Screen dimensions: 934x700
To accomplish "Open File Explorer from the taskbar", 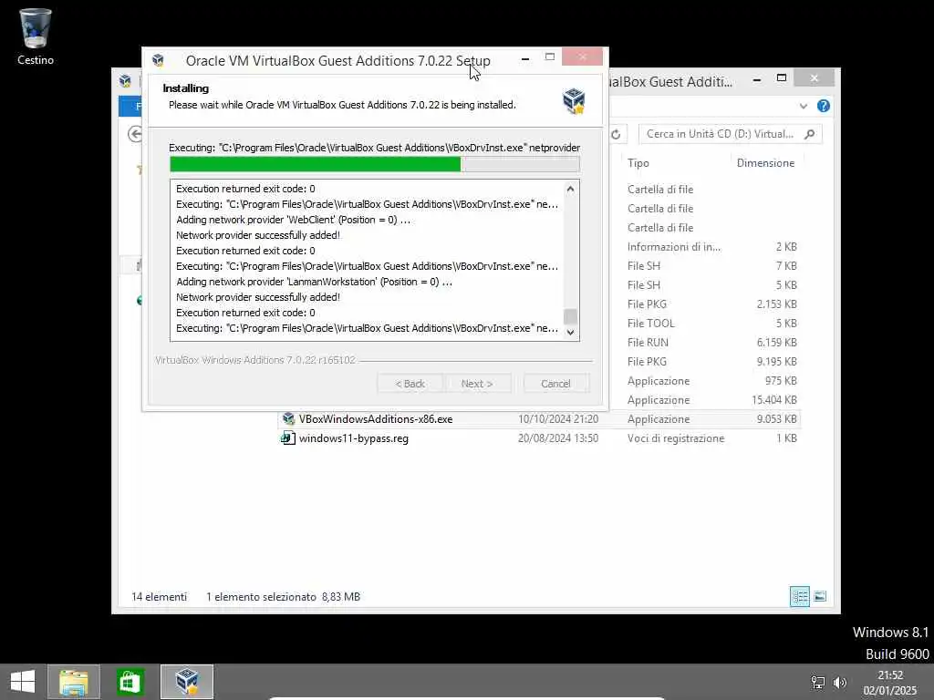I will [x=74, y=682].
